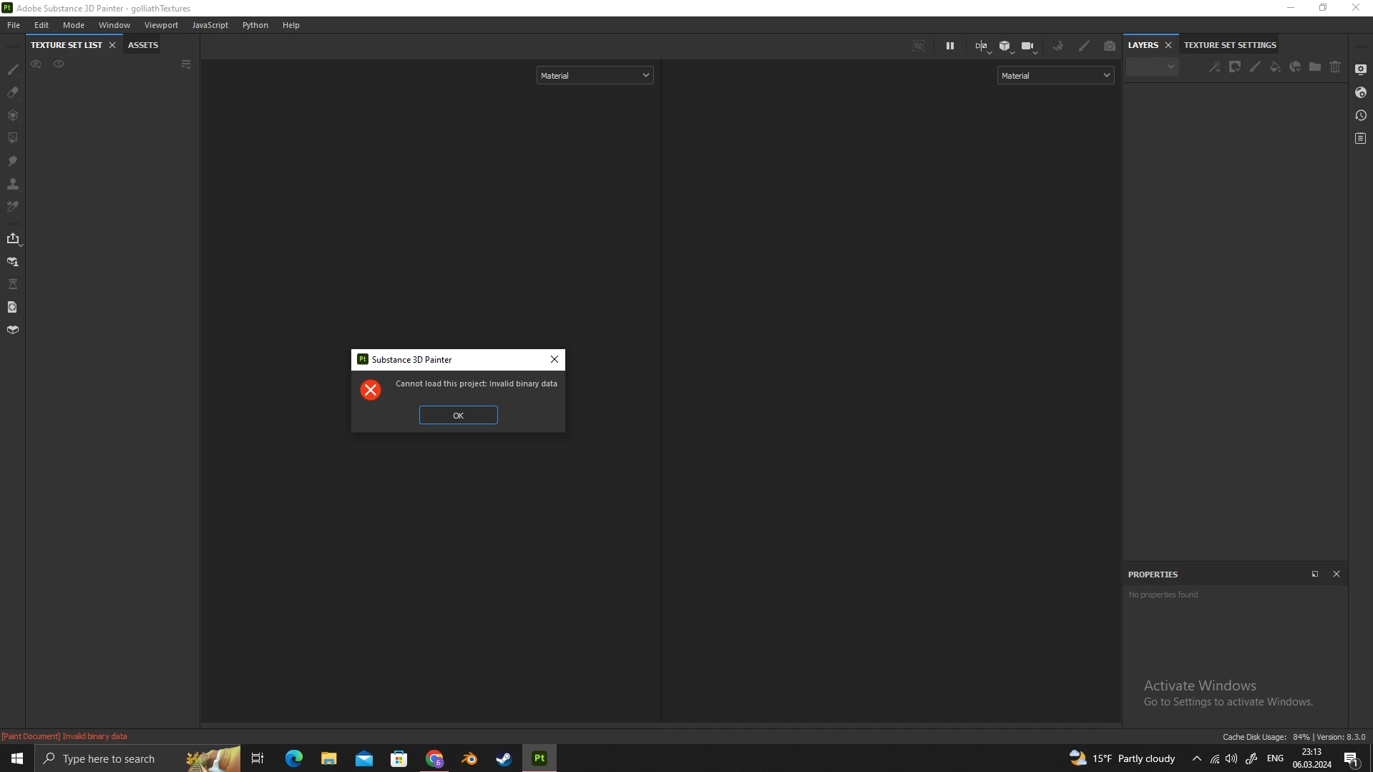Open the Layers blending mode dropdown

pos(1152,67)
